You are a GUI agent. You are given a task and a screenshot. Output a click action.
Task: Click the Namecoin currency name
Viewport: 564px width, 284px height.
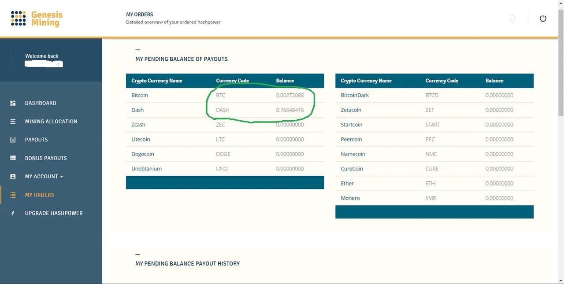353,154
